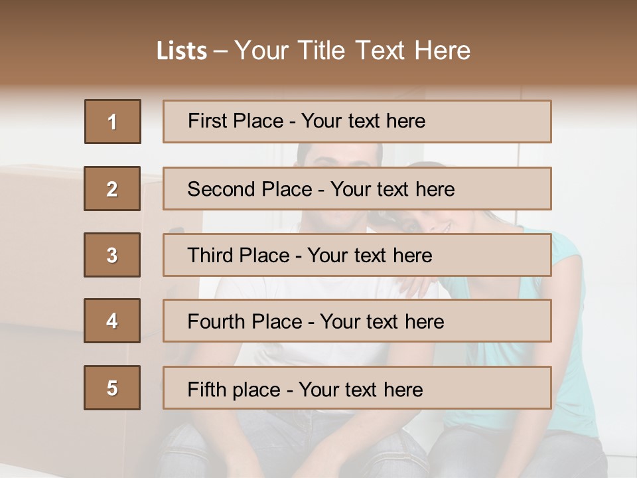The image size is (637, 478).
Task: Click the man's face in background photo
Action: (x=338, y=157)
